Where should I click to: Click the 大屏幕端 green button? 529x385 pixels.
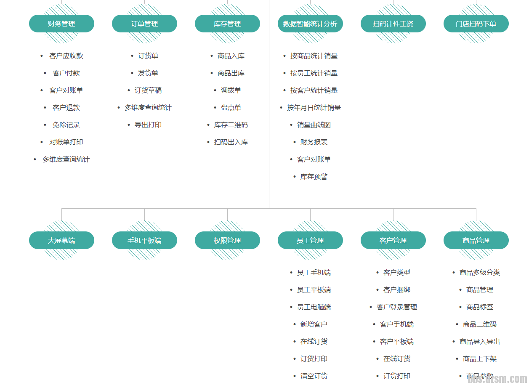[x=61, y=241]
